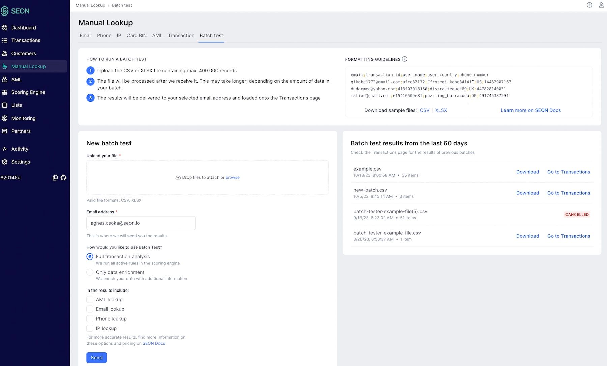
Task: Open Partners sidebar item
Action: point(21,131)
